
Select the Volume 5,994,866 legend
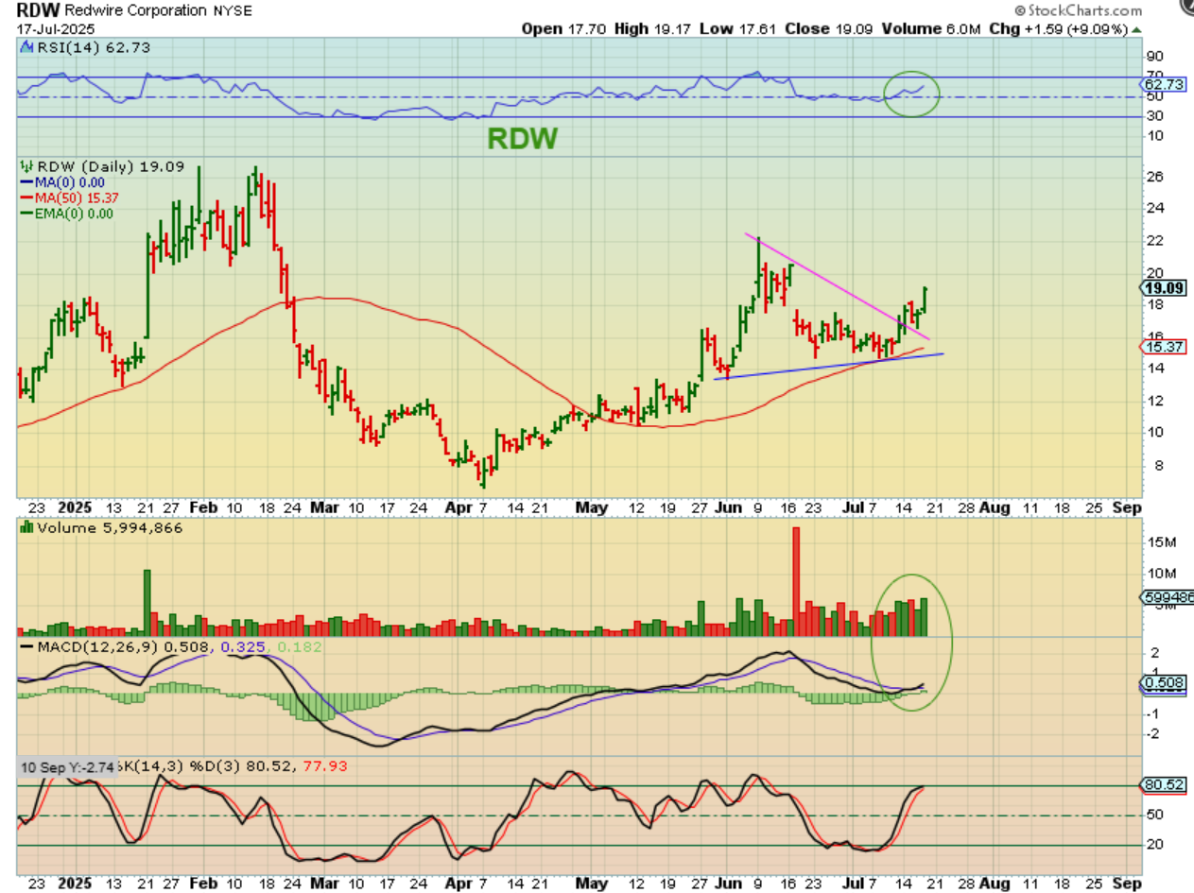(x=102, y=527)
